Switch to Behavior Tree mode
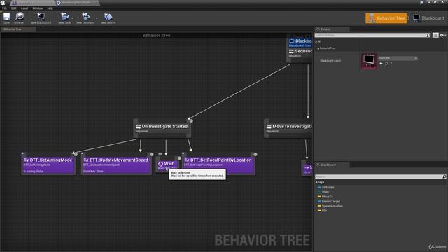 tap(386, 18)
